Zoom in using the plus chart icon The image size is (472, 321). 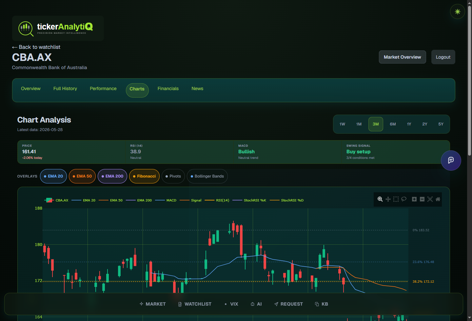414,199
